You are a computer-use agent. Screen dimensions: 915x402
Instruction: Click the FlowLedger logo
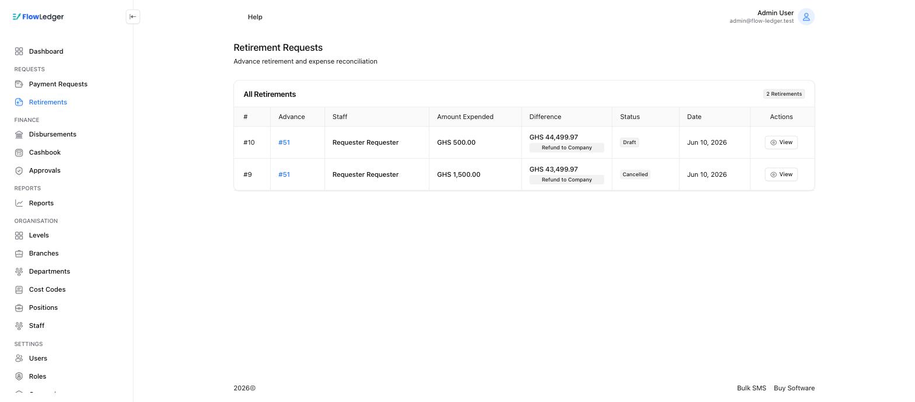[x=38, y=17]
